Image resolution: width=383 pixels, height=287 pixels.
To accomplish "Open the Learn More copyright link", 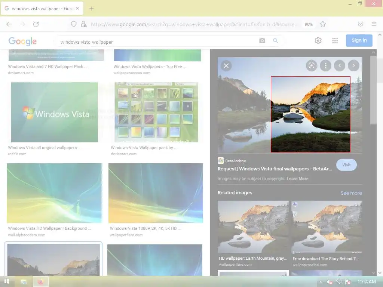I will click(297, 179).
